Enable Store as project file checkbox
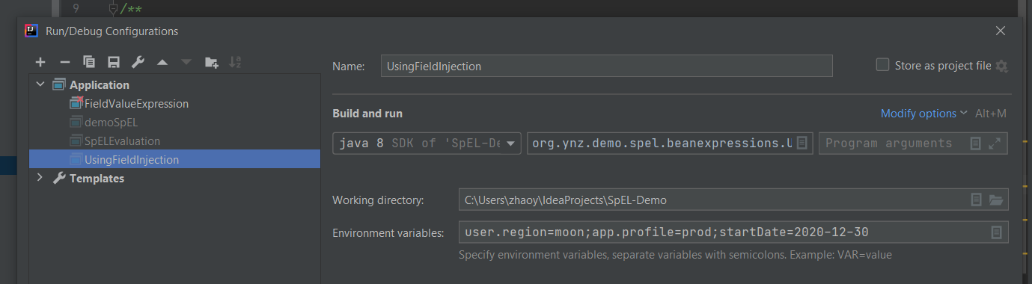This screenshot has height=284, width=1032. click(x=882, y=65)
